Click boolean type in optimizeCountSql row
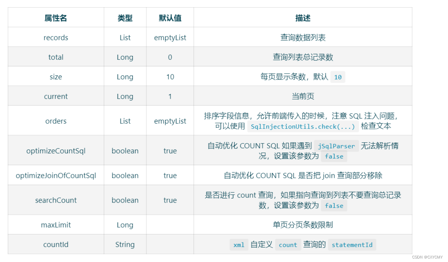Screen dimensions: 448x262 pos(125,151)
